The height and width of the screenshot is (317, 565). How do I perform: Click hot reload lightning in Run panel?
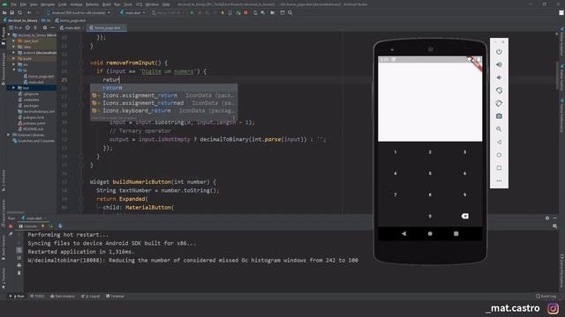click(x=43, y=226)
